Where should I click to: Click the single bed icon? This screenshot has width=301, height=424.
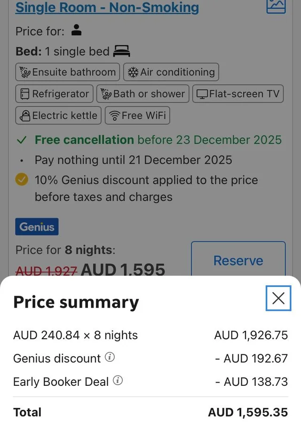(122, 51)
